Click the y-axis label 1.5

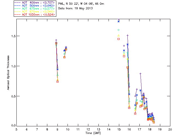(x=13, y=36)
